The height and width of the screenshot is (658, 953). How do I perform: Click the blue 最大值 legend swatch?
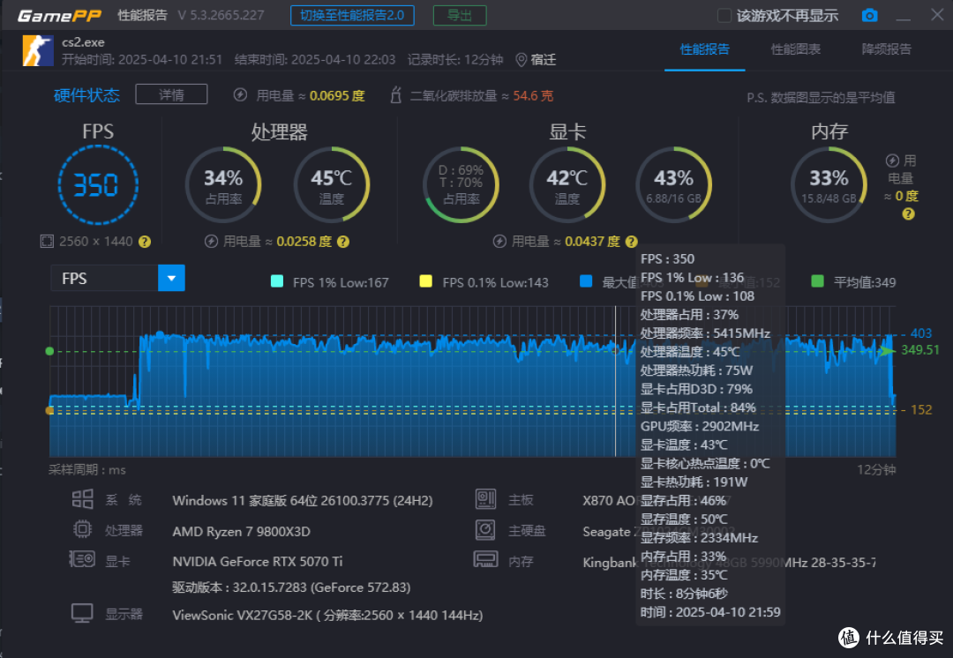point(586,281)
